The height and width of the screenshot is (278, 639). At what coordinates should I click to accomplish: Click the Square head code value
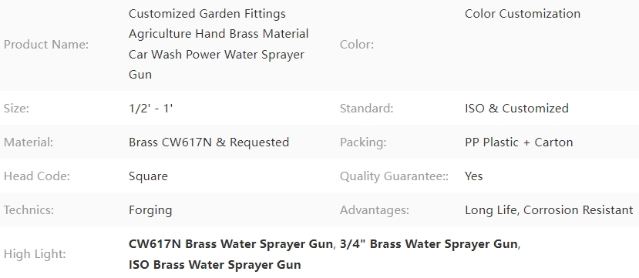pyautogui.click(x=148, y=176)
